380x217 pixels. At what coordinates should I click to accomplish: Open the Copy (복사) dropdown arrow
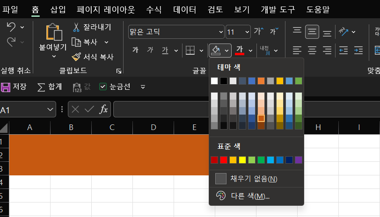point(106,42)
